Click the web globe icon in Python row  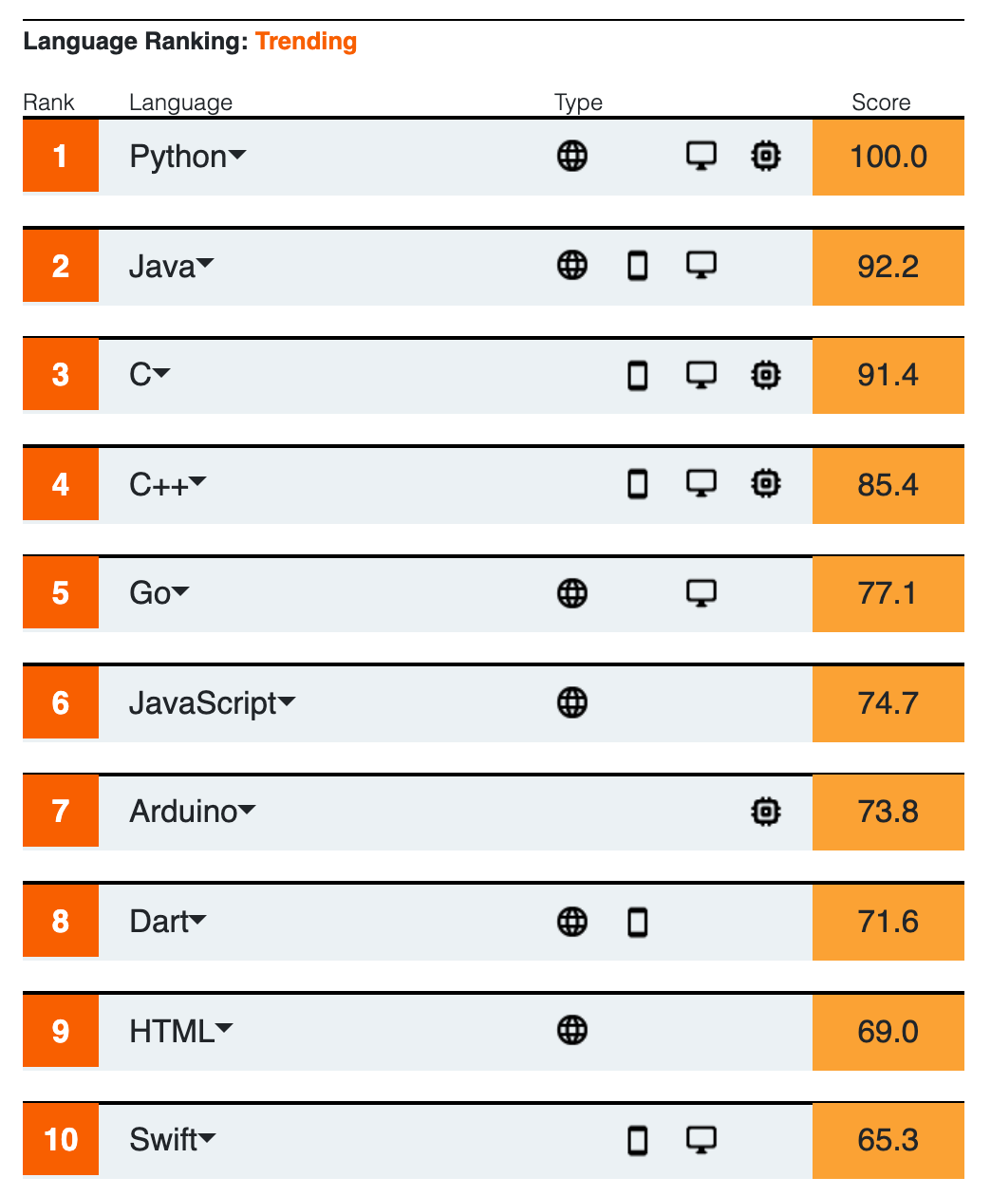(572, 156)
